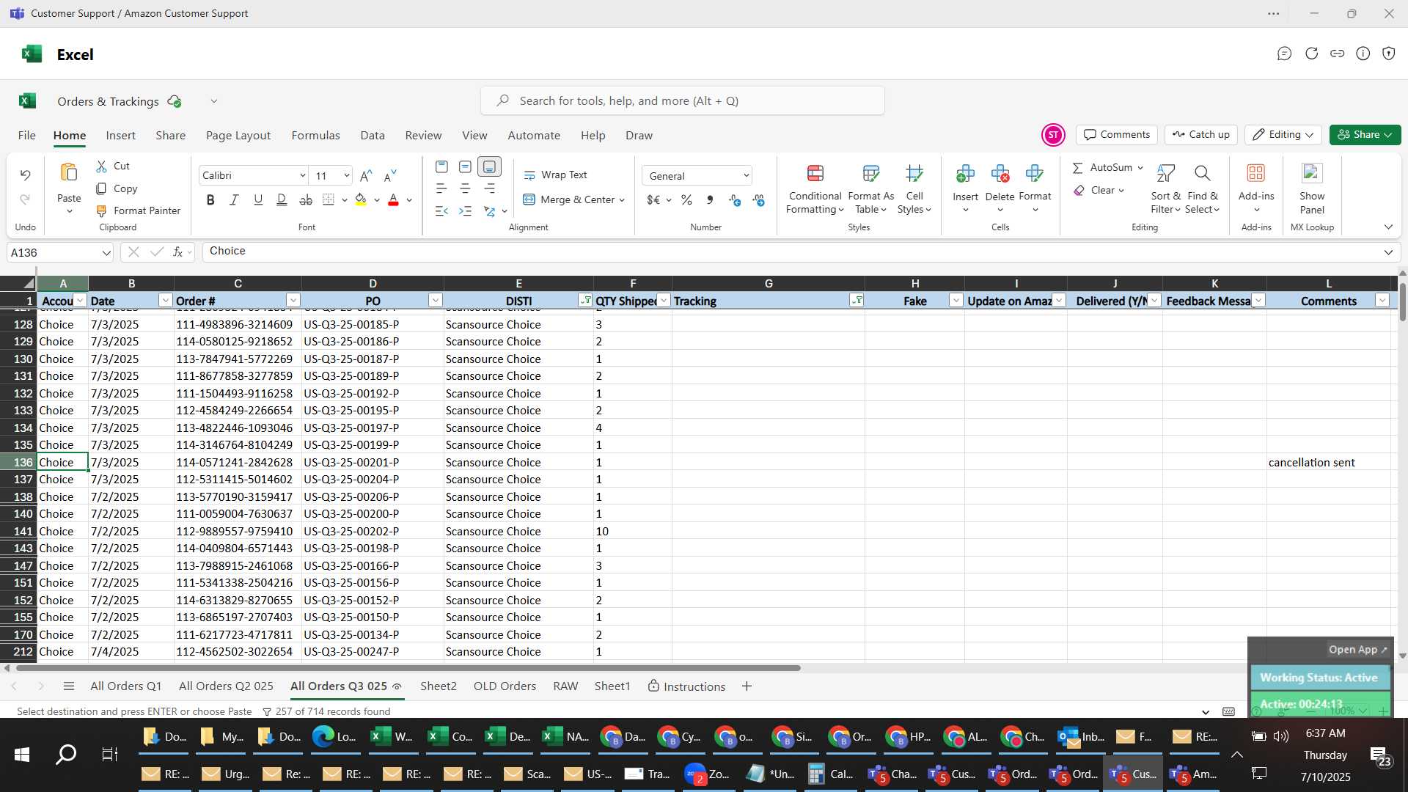Toggle Strikethrough formatting
1408x792 pixels.
coord(306,199)
